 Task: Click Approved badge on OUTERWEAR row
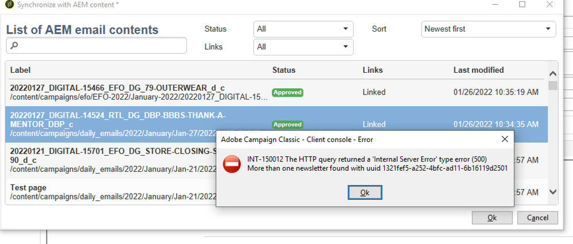[x=287, y=92]
